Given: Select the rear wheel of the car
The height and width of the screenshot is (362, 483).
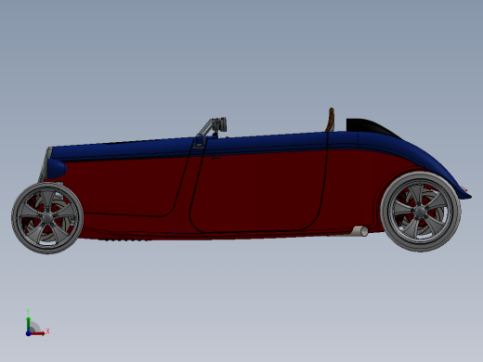Looking at the screenshot, I should tap(421, 212).
